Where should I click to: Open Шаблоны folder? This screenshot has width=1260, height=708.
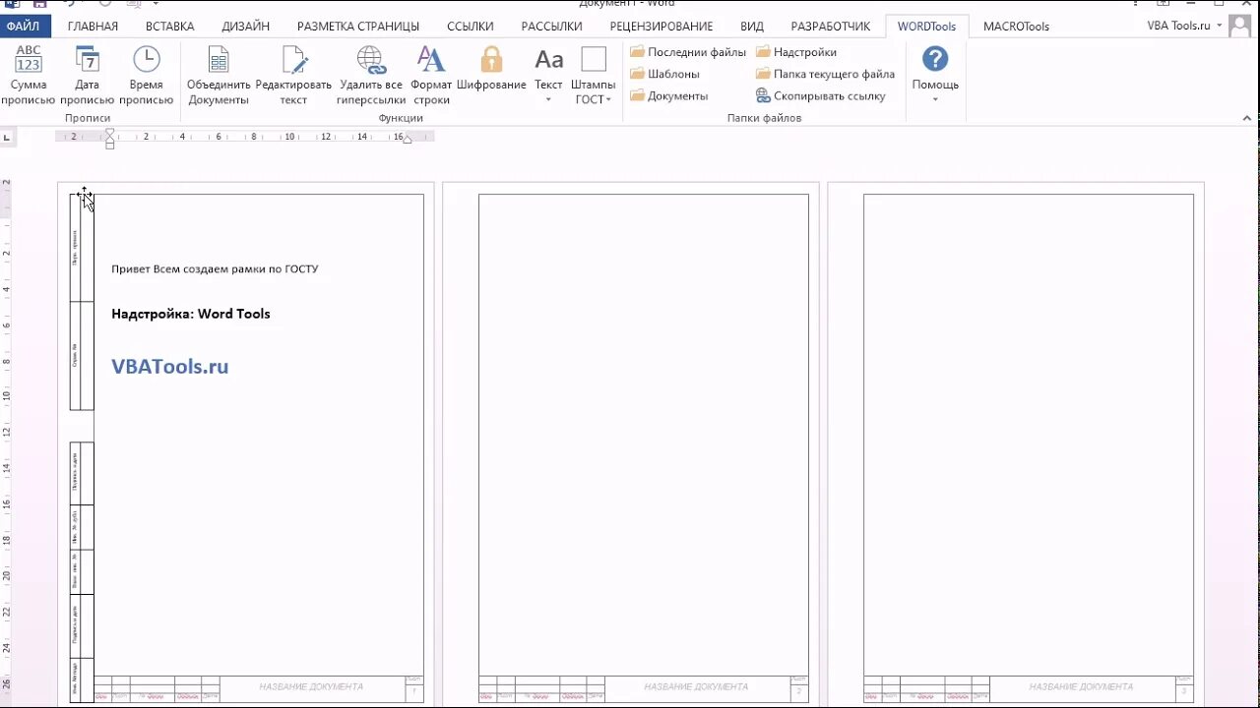tap(664, 74)
